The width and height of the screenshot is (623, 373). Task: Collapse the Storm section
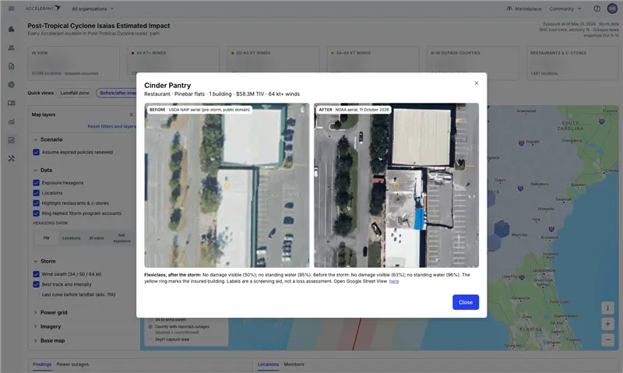click(44, 262)
